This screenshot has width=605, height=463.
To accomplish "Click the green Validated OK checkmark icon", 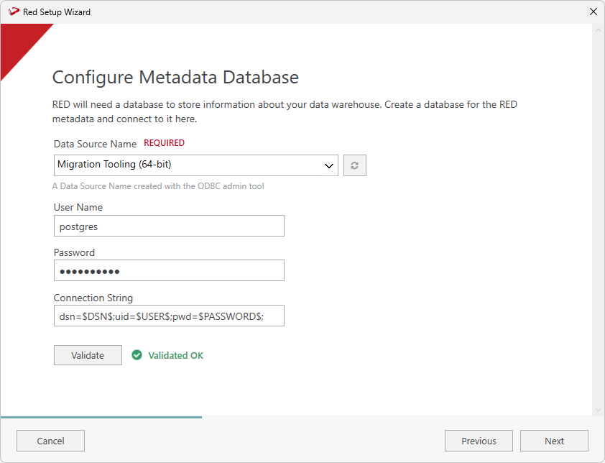I will tap(137, 355).
